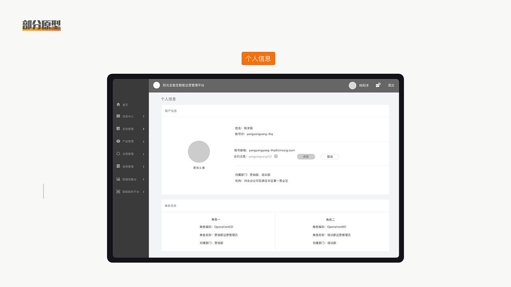This screenshot has width=511, height=287.
Task: Click the email yangyangyang-lhq@sinosig.com
Action: pyautogui.click(x=272, y=150)
